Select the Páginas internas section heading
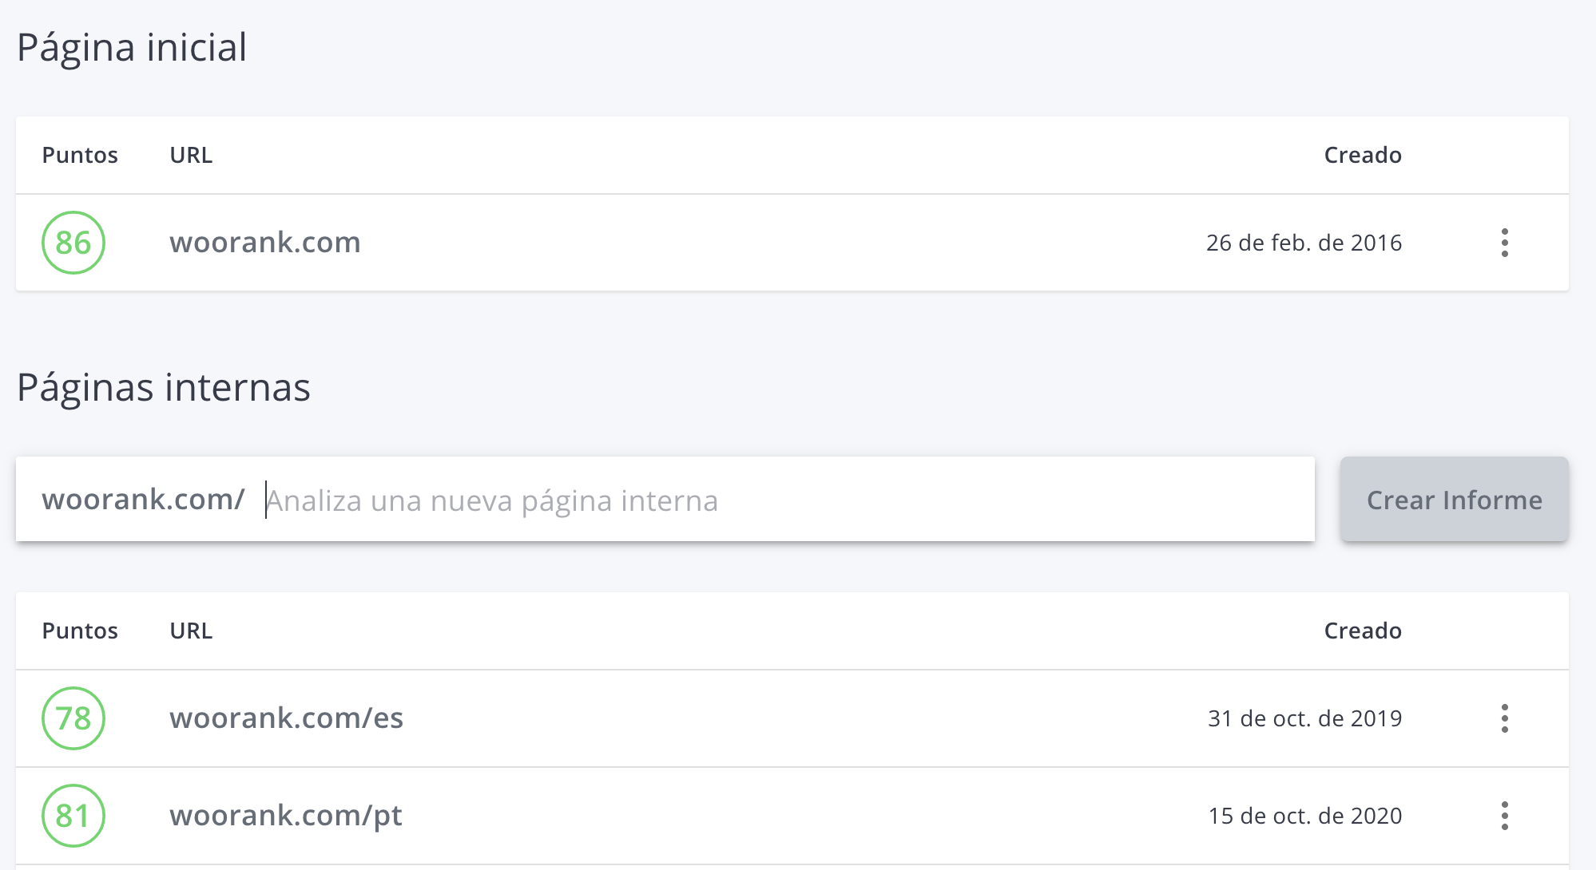The height and width of the screenshot is (870, 1596). (164, 388)
